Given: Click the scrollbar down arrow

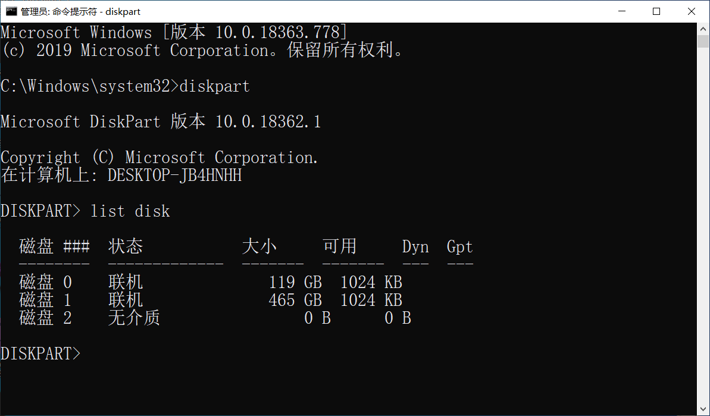Looking at the screenshot, I should (x=703, y=410).
